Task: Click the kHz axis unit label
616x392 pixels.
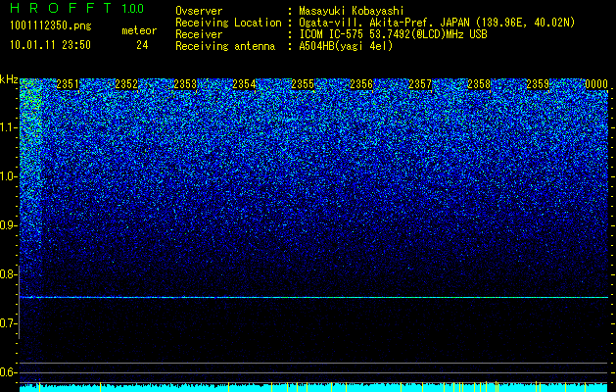Action: (9, 79)
